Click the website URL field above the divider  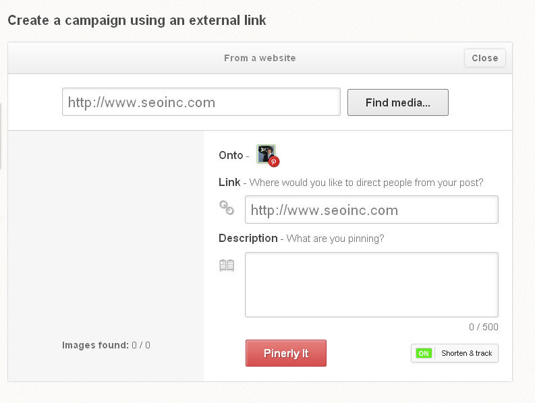[x=201, y=102]
